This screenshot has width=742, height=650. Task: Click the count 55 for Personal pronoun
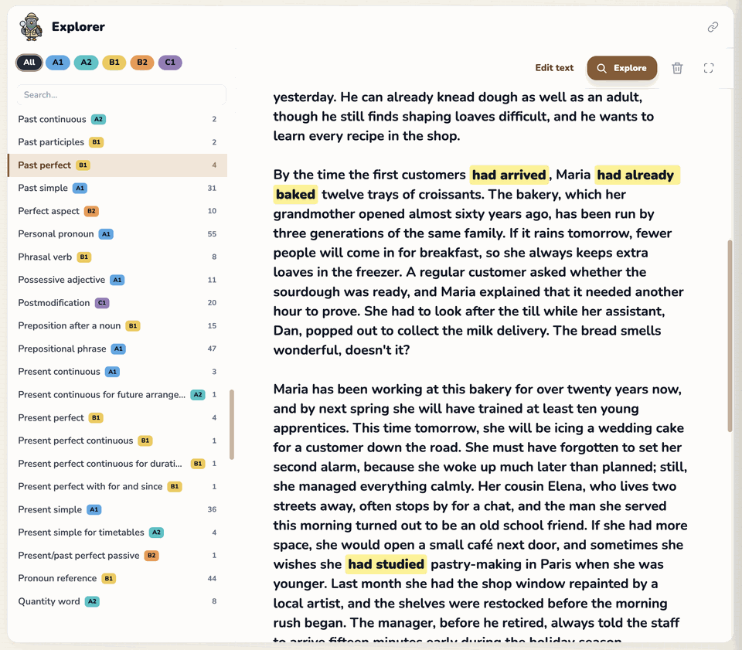(x=212, y=234)
